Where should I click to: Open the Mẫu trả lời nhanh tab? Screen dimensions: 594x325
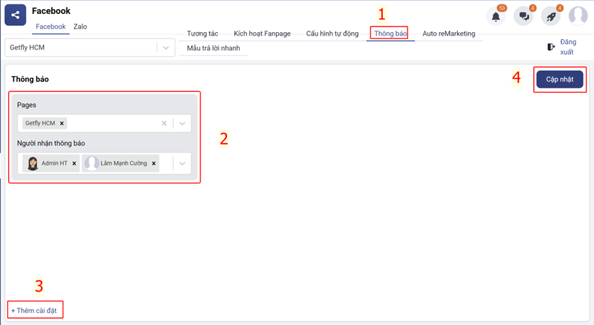coord(213,48)
